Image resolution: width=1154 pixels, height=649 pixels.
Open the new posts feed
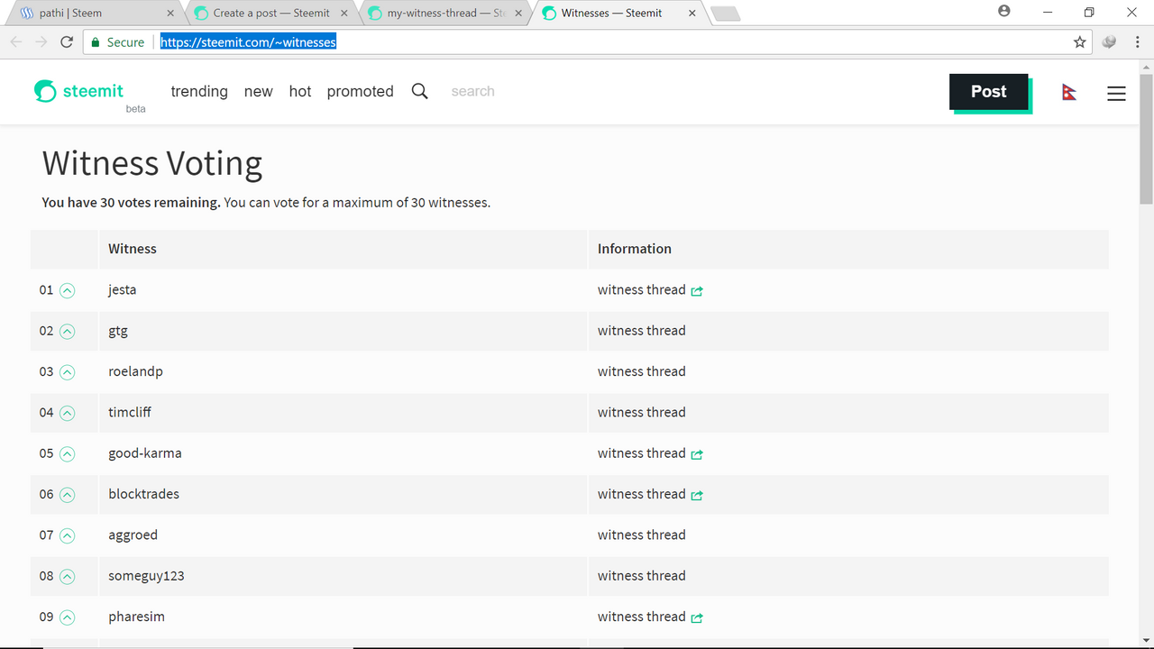(258, 91)
